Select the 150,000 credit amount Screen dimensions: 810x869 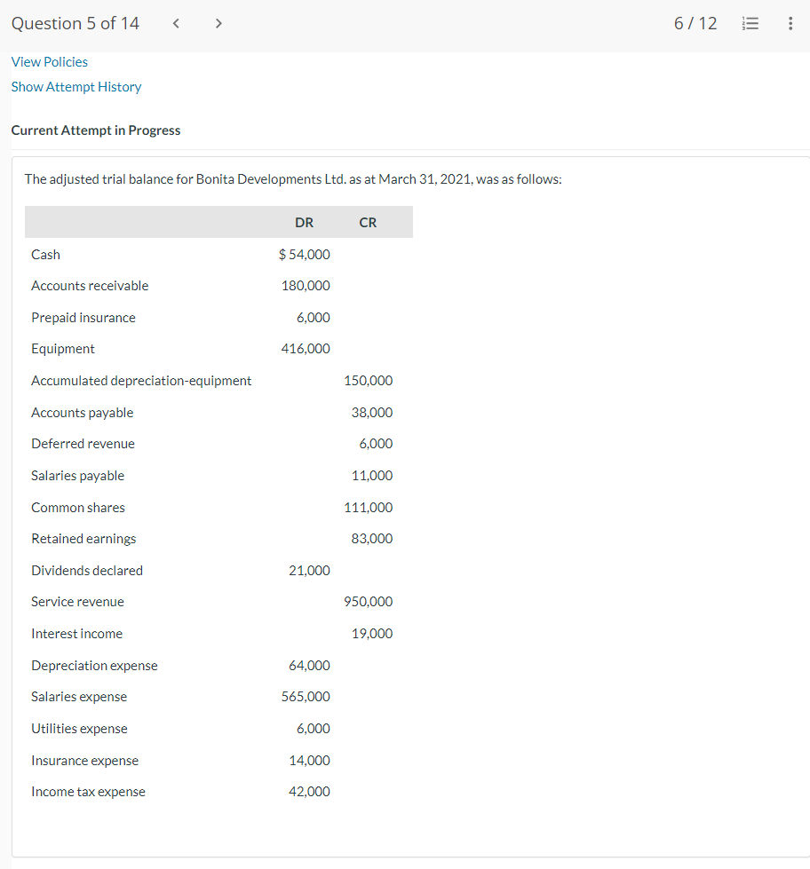368,381
